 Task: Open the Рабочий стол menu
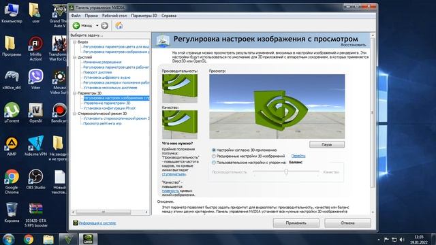point(114,16)
